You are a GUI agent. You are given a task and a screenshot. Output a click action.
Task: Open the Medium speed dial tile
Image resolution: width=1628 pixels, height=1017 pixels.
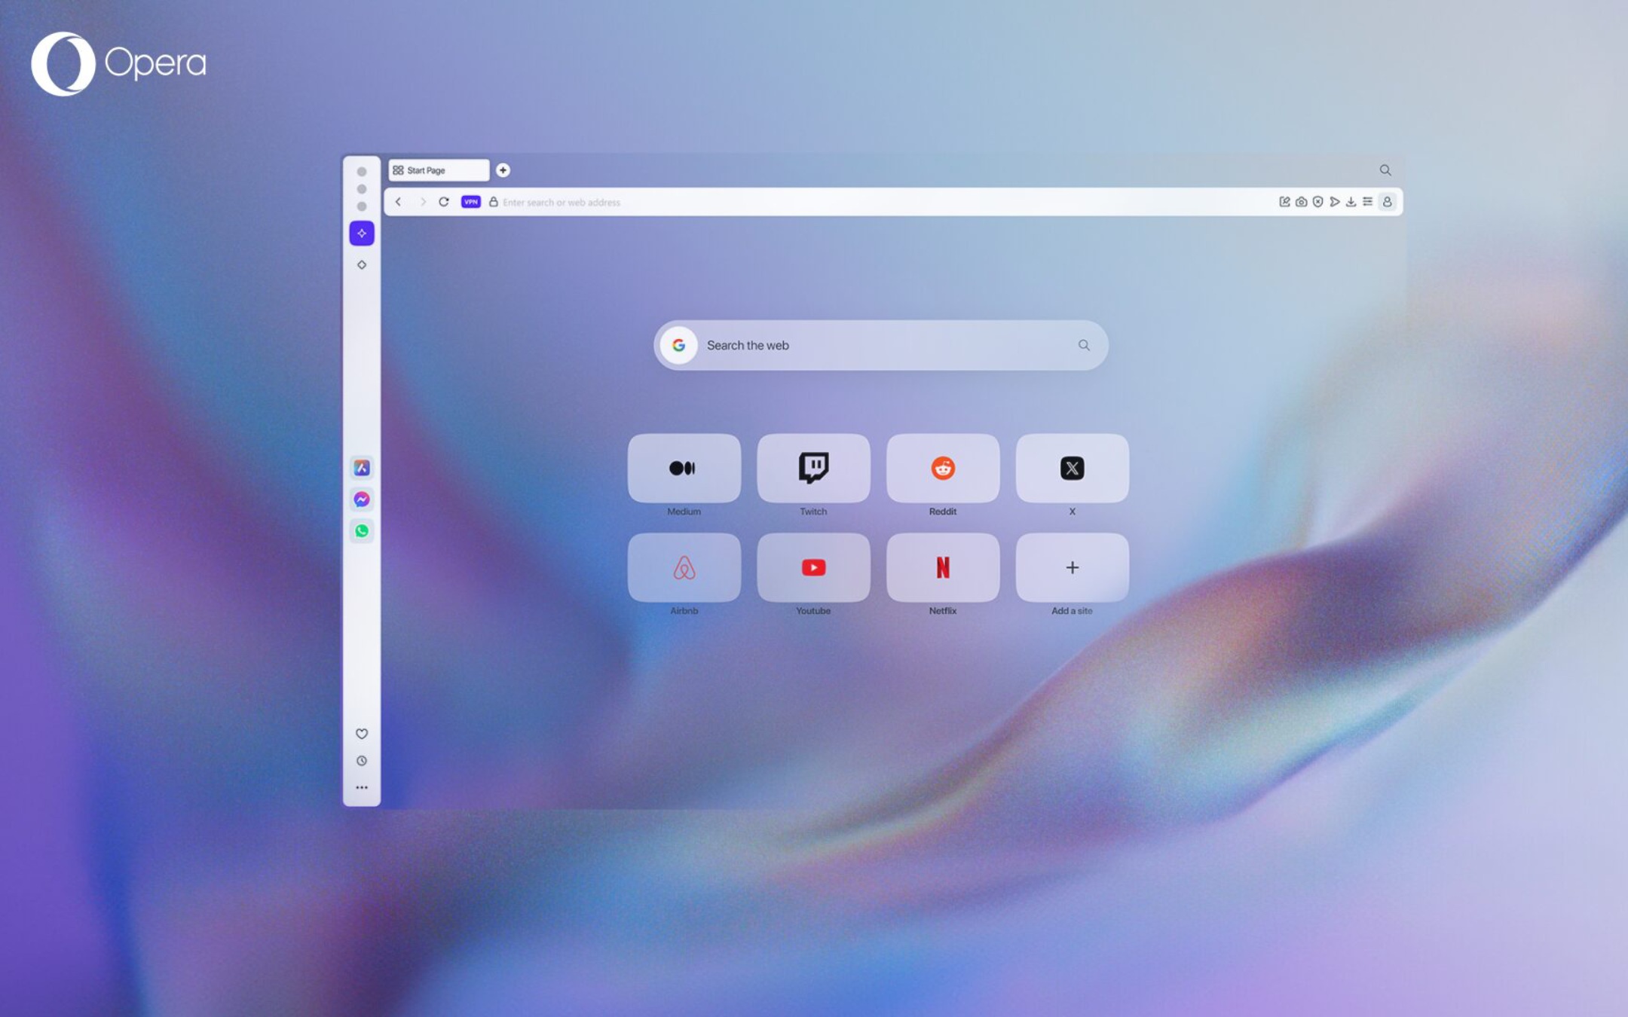pos(684,468)
